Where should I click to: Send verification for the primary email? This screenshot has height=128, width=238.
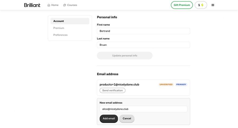pos(112,90)
